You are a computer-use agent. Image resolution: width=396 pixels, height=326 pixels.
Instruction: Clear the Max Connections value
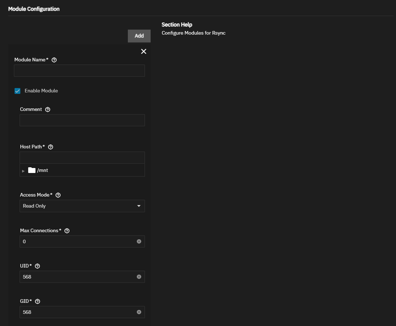point(139,241)
